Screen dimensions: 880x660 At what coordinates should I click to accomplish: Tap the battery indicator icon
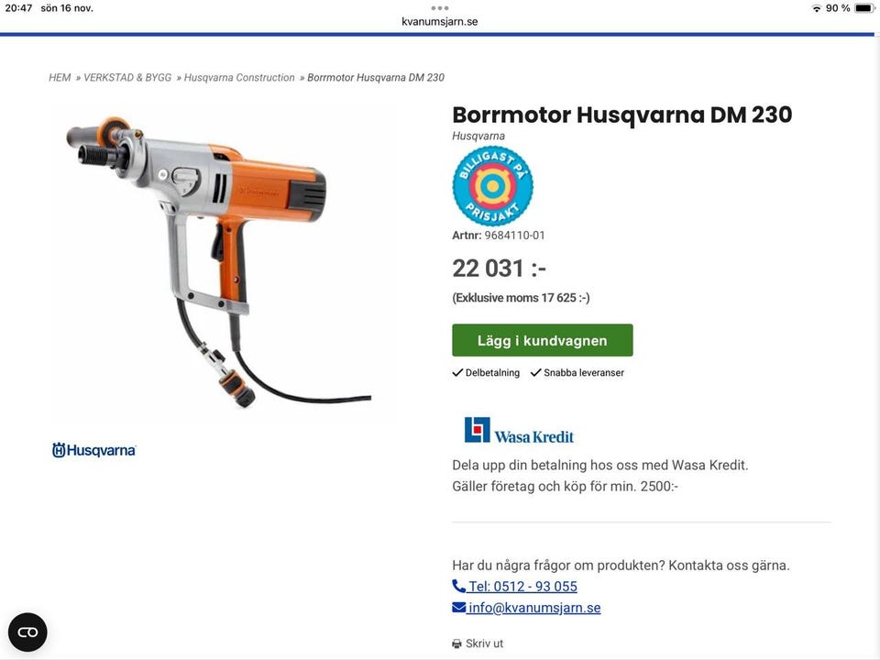864,8
